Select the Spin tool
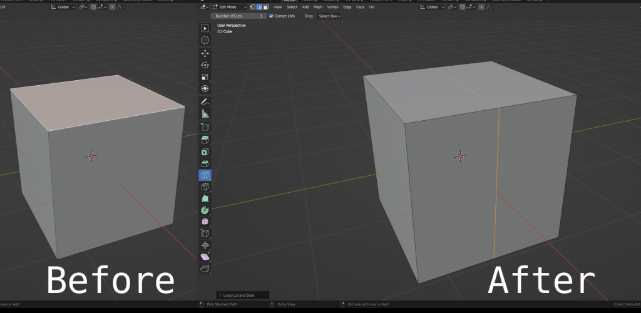 (205, 210)
